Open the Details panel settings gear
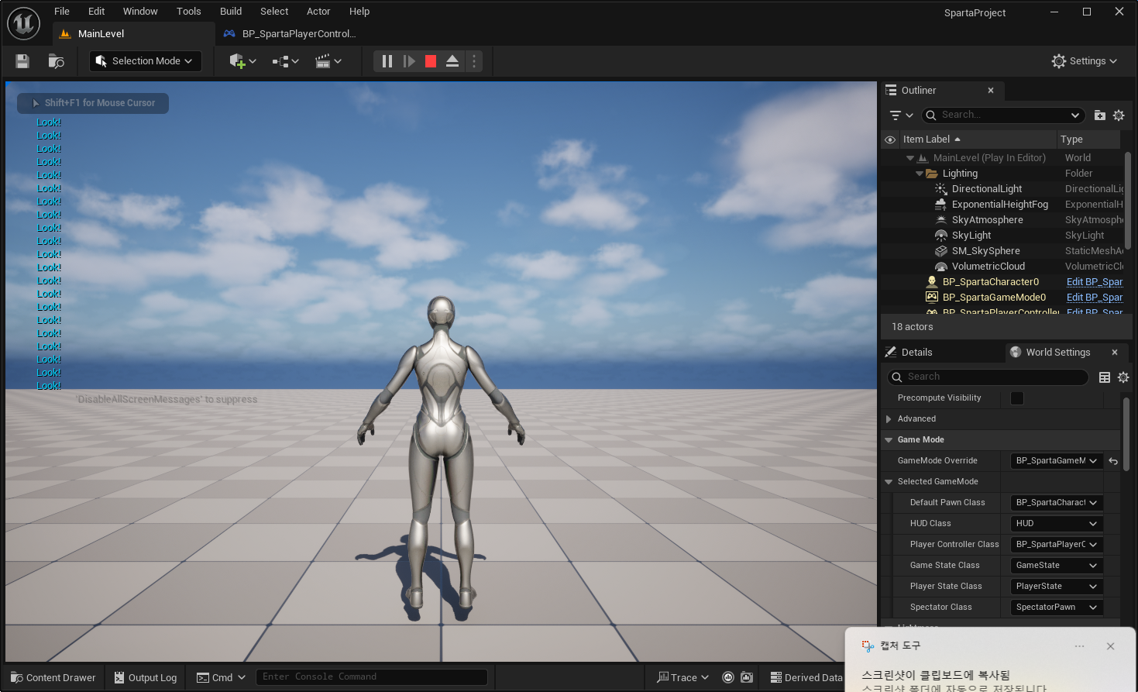This screenshot has height=692, width=1138. [1123, 377]
